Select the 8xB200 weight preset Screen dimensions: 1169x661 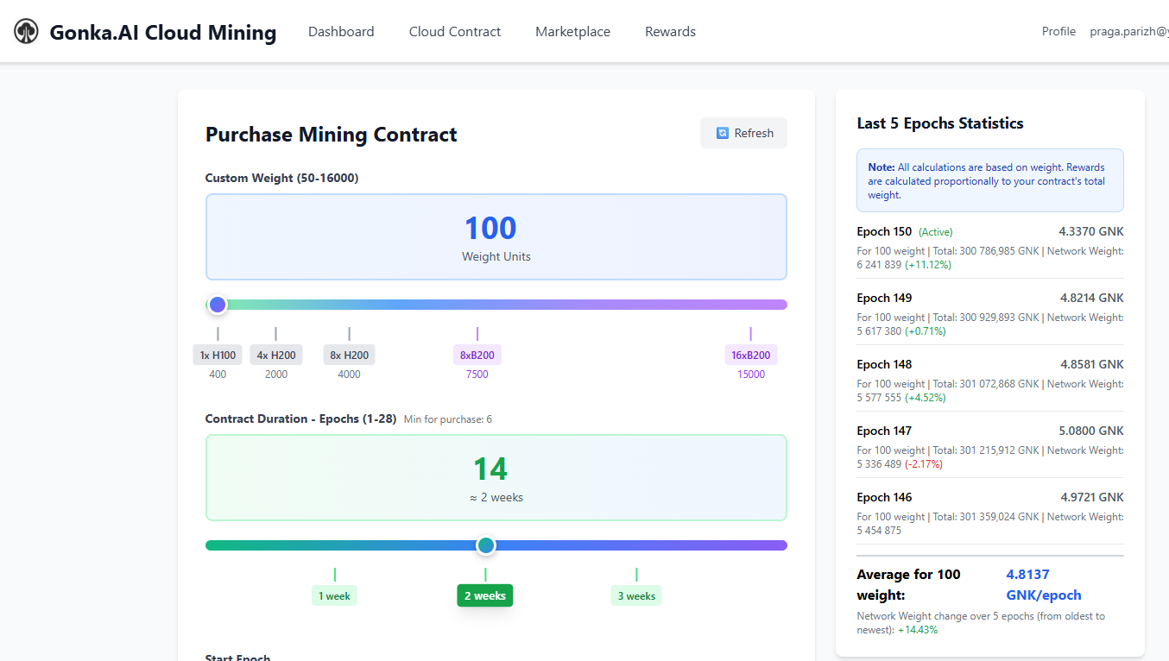pos(477,355)
